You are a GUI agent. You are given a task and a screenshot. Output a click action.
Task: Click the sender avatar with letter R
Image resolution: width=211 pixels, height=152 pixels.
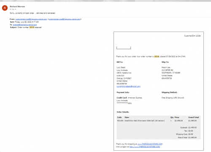(5, 8)
